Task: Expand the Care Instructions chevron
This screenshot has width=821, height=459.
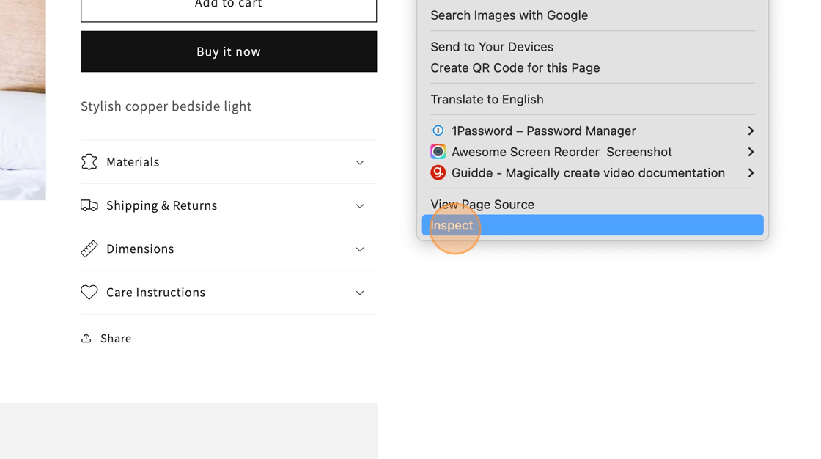Action: pyautogui.click(x=360, y=293)
